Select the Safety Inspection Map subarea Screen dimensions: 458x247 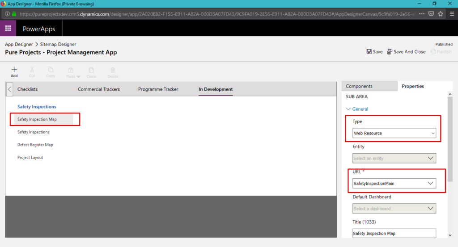[x=43, y=119]
